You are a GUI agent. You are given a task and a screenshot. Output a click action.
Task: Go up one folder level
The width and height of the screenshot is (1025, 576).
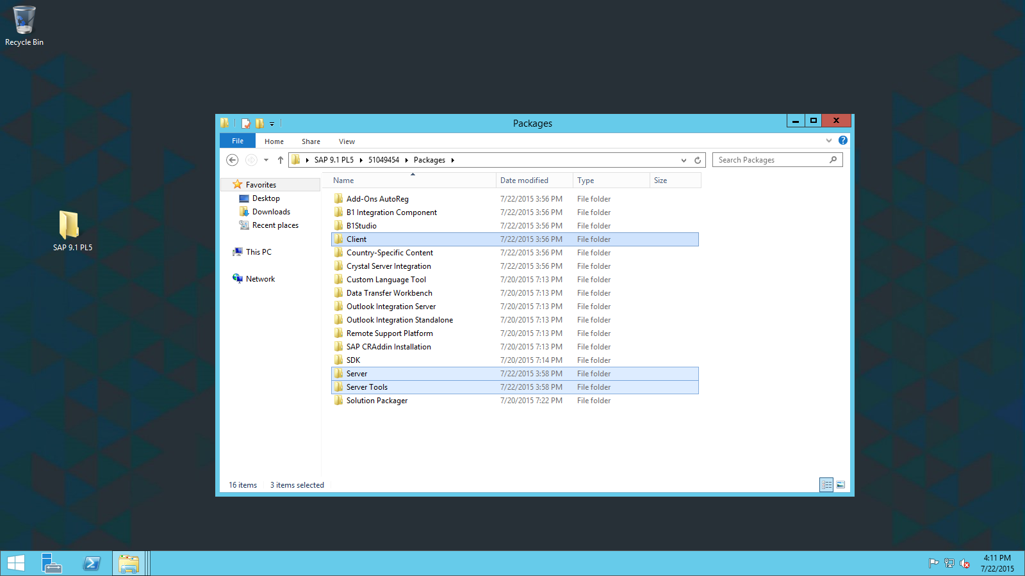click(280, 160)
